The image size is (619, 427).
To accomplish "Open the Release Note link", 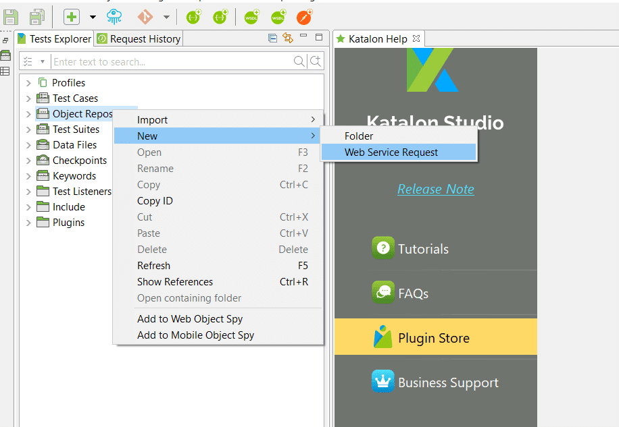I will (x=435, y=189).
